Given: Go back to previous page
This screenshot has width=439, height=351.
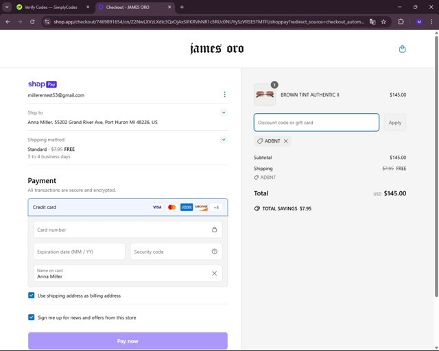Looking at the screenshot, I should click(8, 22).
